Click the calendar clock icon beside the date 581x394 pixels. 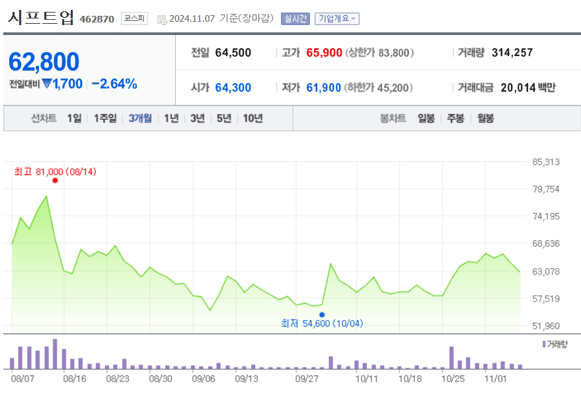pyautogui.click(x=161, y=20)
